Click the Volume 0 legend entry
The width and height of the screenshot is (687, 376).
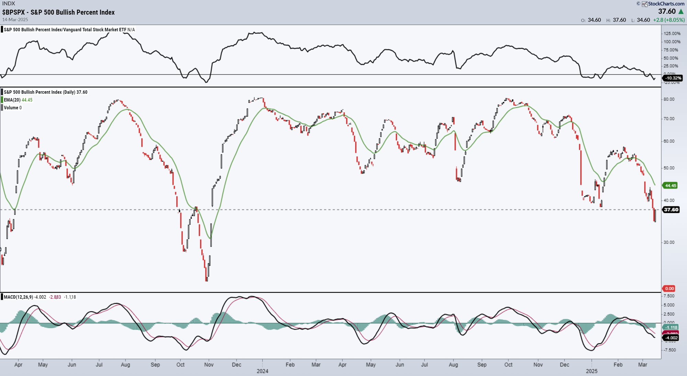(13, 108)
